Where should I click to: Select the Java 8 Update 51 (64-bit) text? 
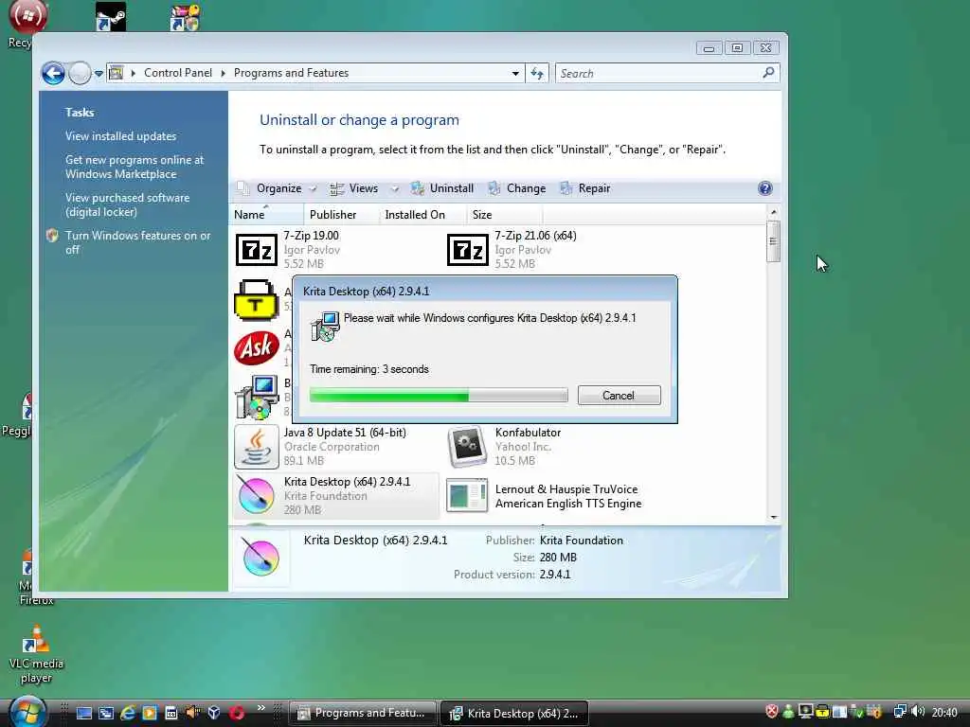[345, 433]
